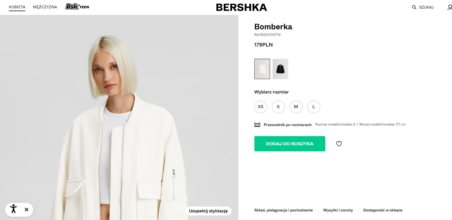Click the BERSHKA logo
Screen dimensions: 452x220
click(241, 7)
